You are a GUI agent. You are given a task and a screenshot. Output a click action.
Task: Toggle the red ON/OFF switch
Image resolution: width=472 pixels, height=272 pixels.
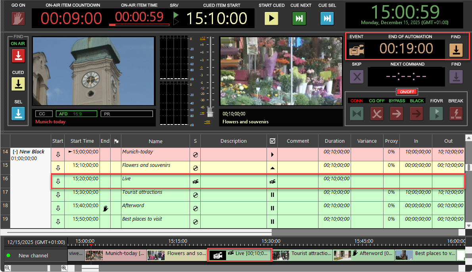(x=407, y=92)
